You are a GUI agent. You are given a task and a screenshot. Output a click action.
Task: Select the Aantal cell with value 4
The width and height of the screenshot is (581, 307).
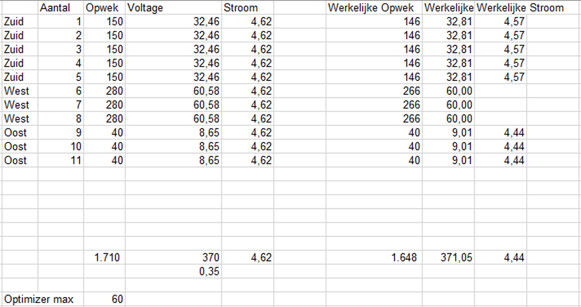click(61, 63)
